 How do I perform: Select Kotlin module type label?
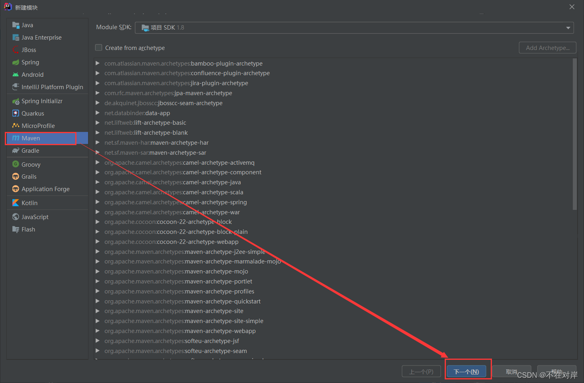(30, 203)
